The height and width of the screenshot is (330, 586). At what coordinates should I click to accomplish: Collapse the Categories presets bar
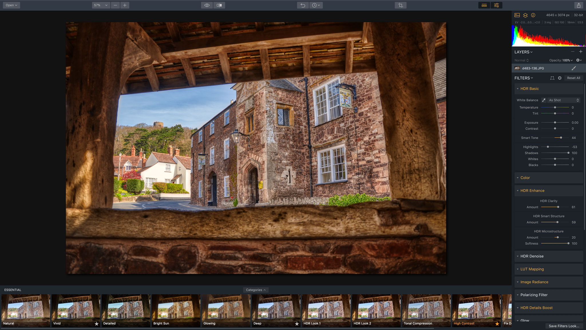pos(256,290)
